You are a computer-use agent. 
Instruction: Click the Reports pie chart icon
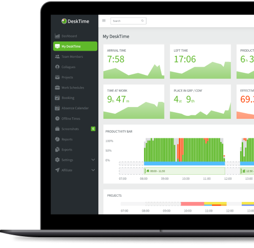(x=57, y=139)
